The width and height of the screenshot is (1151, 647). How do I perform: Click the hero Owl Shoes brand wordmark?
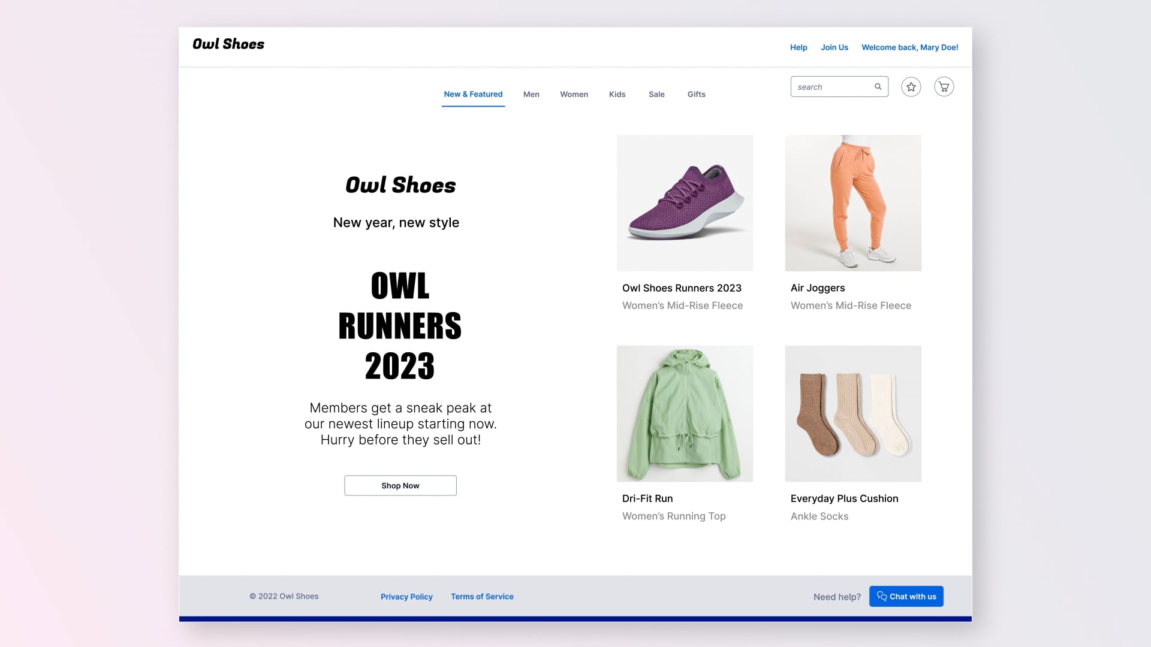coord(400,185)
